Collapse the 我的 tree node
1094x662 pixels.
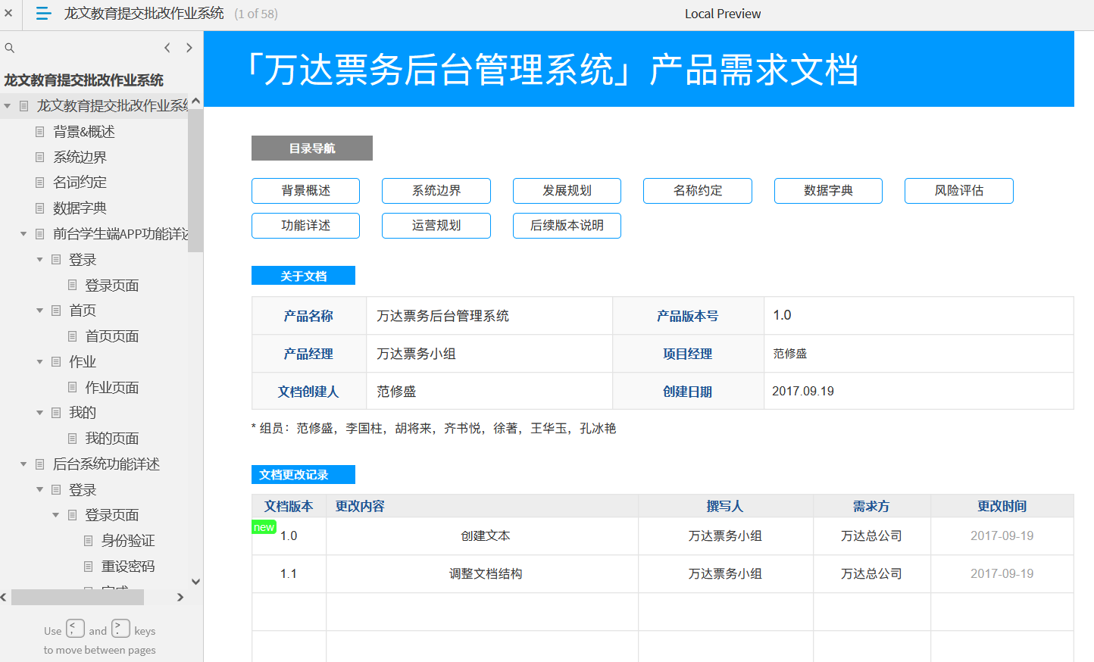click(x=39, y=413)
